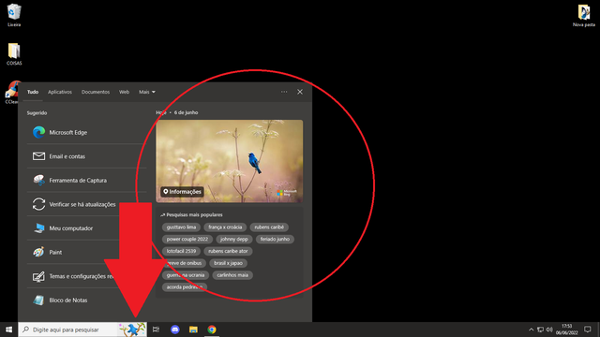Search for johnny depp
Image resolution: width=600 pixels, height=337 pixels.
(x=233, y=240)
